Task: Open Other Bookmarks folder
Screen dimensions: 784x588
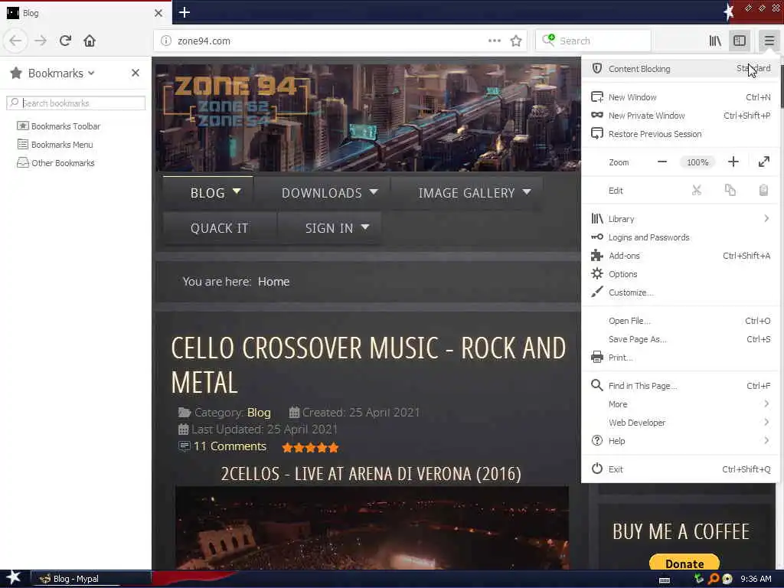Action: pos(56,163)
